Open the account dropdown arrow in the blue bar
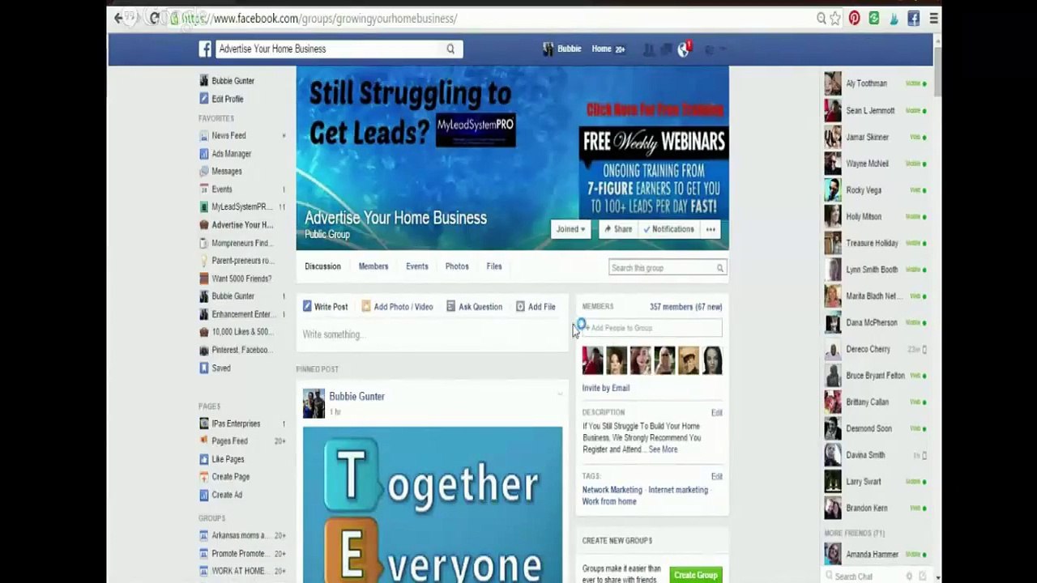 click(723, 49)
